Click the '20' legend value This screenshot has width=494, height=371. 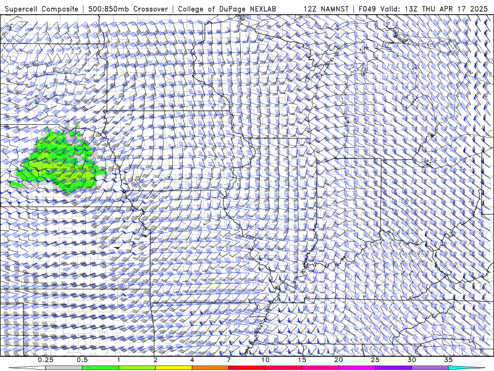pos(338,360)
